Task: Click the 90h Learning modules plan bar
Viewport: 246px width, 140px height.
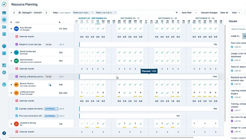Action: [149, 109]
